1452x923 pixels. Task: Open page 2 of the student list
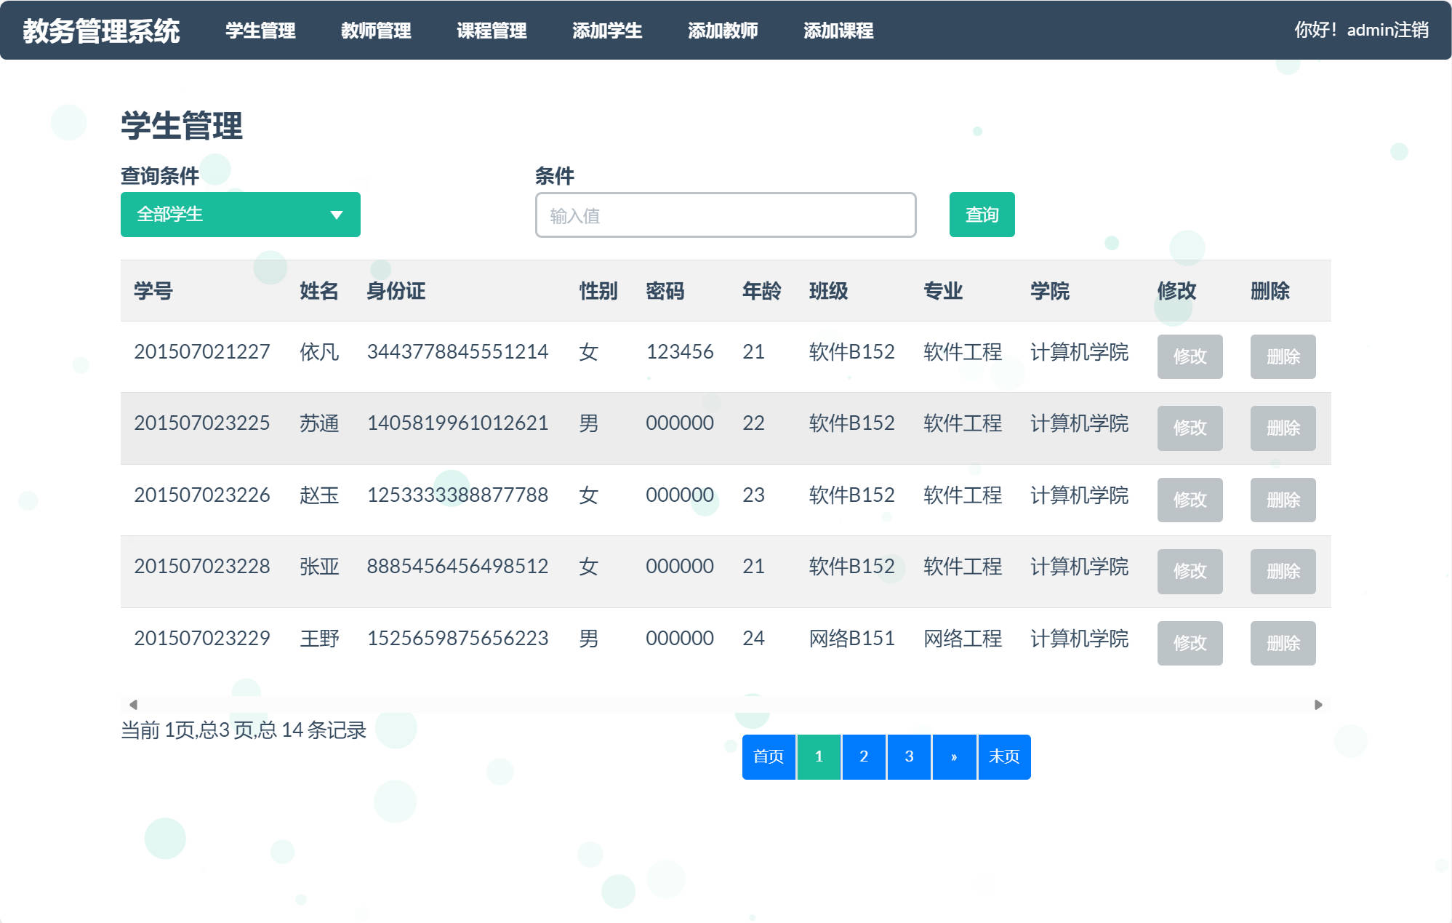coord(864,756)
